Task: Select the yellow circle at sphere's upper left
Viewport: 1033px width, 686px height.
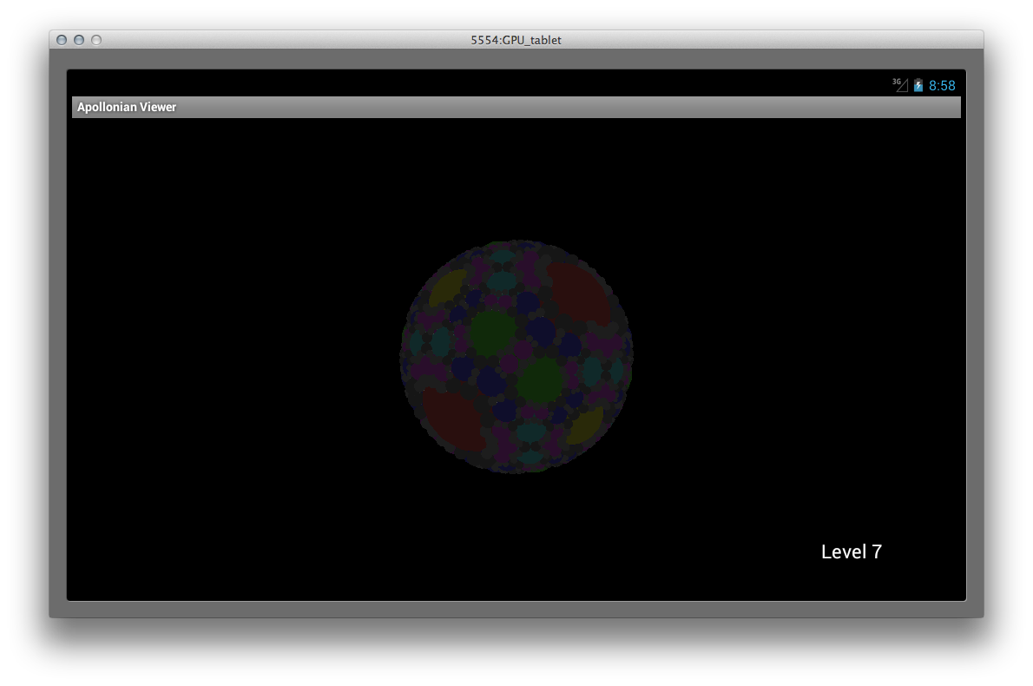Action: pos(448,287)
